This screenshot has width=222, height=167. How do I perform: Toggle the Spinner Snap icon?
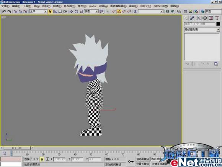coord(129,12)
